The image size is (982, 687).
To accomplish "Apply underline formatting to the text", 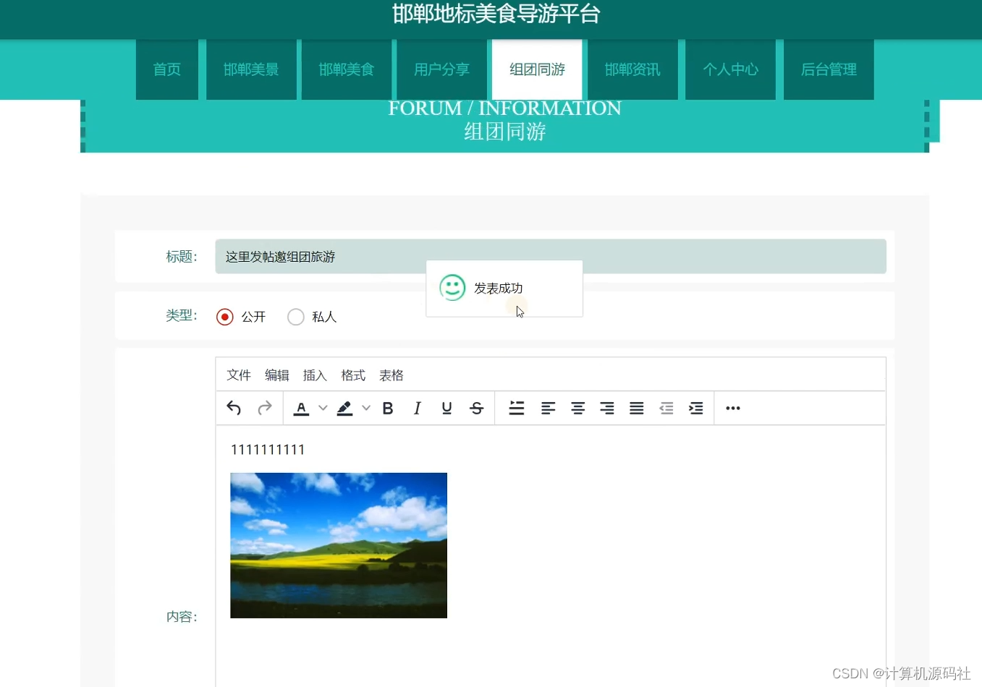I will tap(446, 408).
